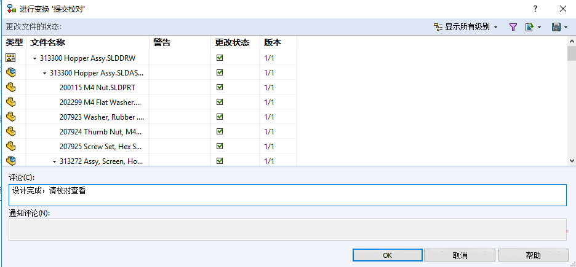Click the 取消 button
The width and height of the screenshot is (576, 267).
(x=460, y=255)
